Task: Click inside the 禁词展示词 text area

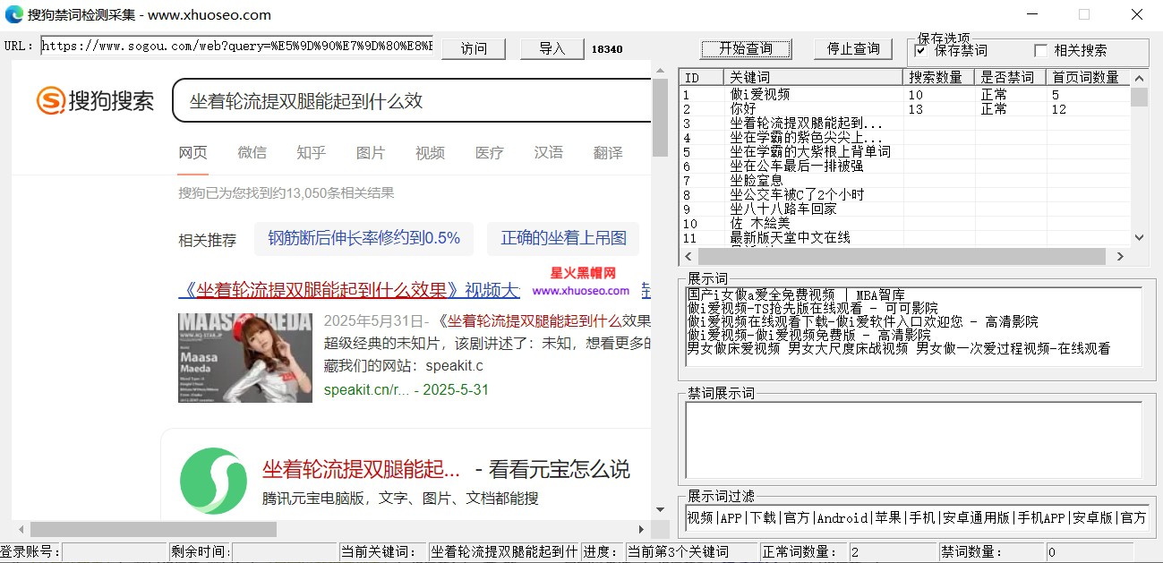Action: click(x=913, y=439)
